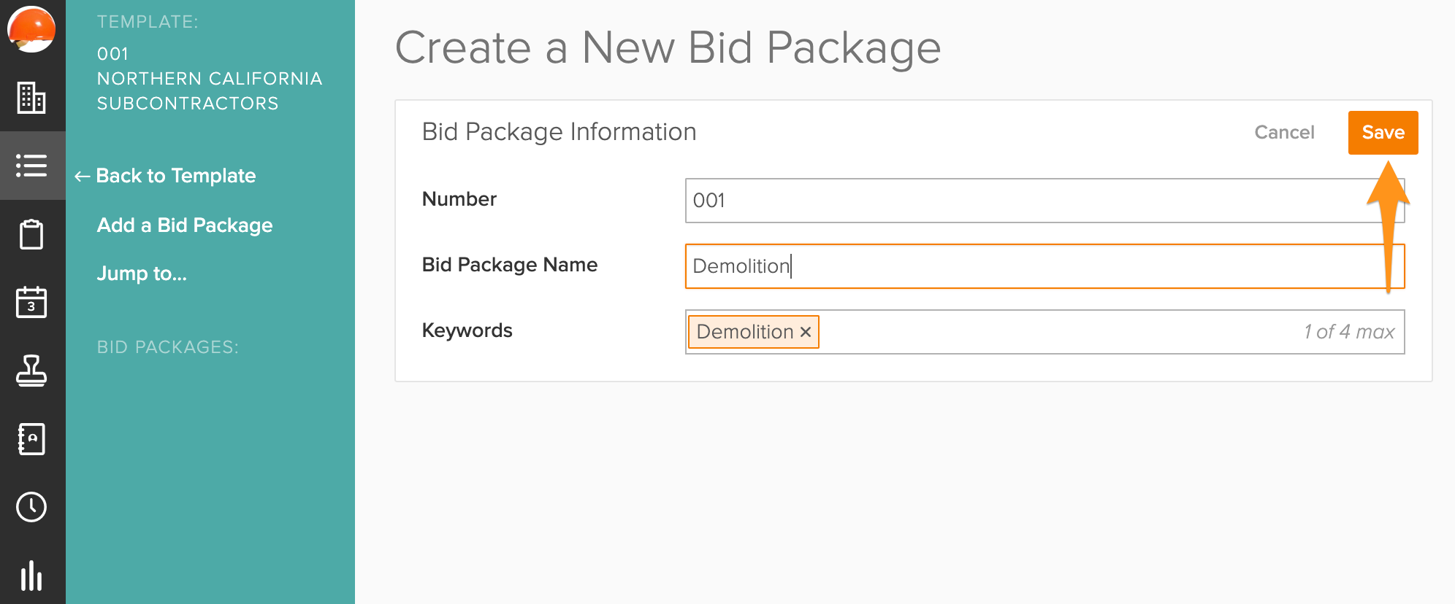Screen dimensions: 1455x604
Task: Select the list icon in sidebar
Action: [x=31, y=166]
